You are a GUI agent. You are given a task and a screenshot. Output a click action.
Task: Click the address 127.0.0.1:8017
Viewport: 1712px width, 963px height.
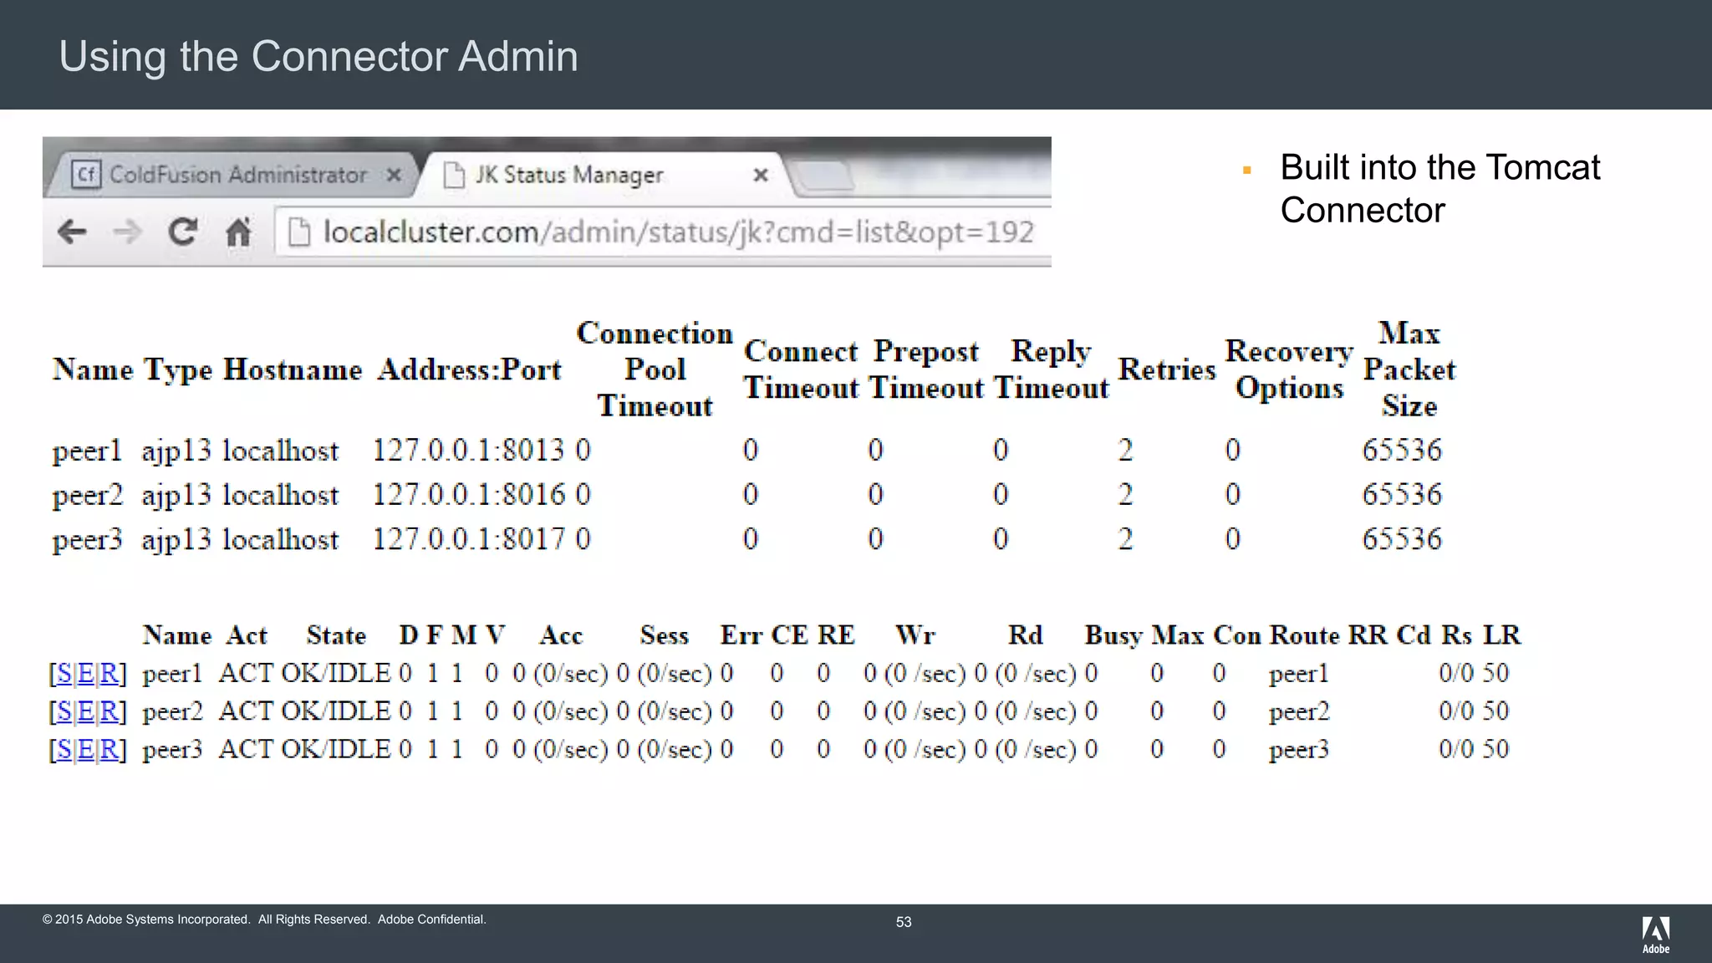coord(468,538)
